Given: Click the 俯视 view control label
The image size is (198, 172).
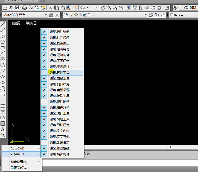Looking at the screenshot, I should (17, 23).
